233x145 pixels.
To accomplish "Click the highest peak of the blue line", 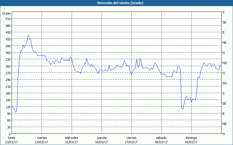I will point(28,35).
